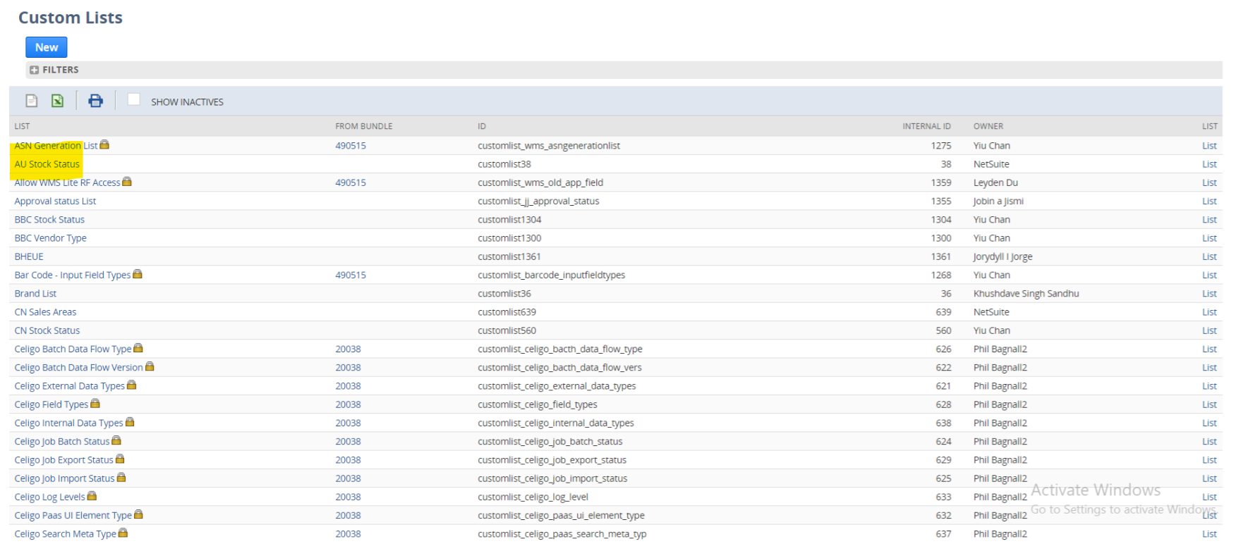The height and width of the screenshot is (551, 1236).
Task: Open Celigo Paas UI Element Type
Action: pos(73,516)
